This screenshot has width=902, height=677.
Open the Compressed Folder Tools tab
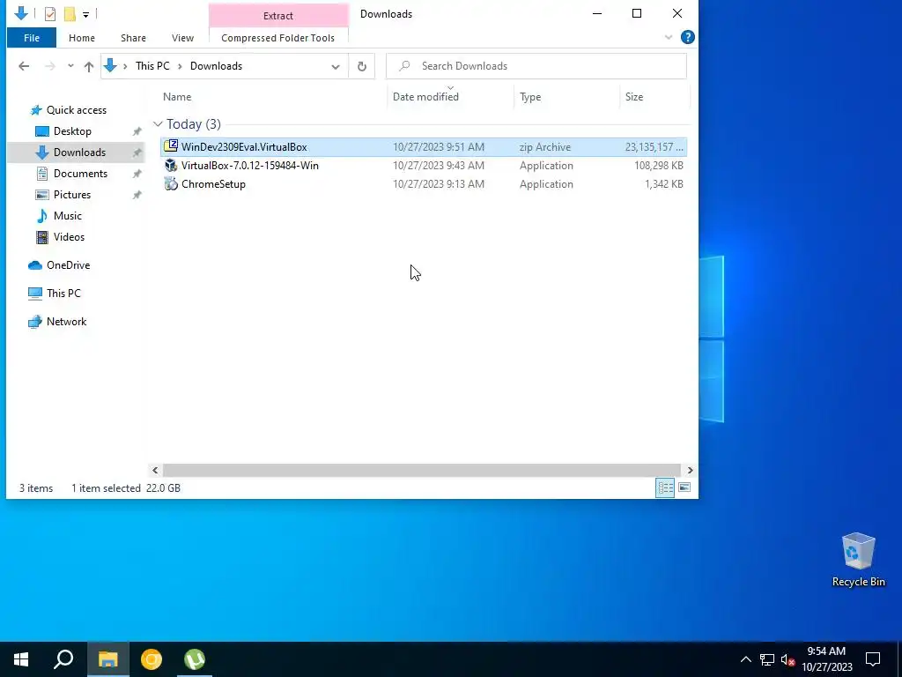click(277, 38)
